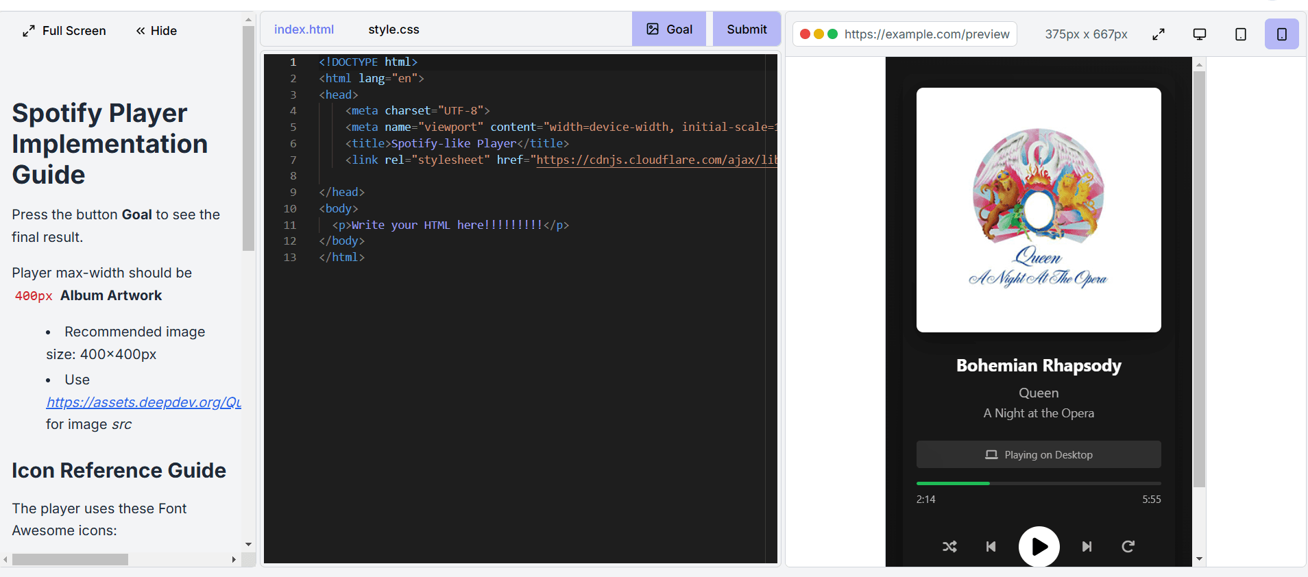Click the Album Artwork bold label
The image size is (1308, 577).
click(x=111, y=295)
